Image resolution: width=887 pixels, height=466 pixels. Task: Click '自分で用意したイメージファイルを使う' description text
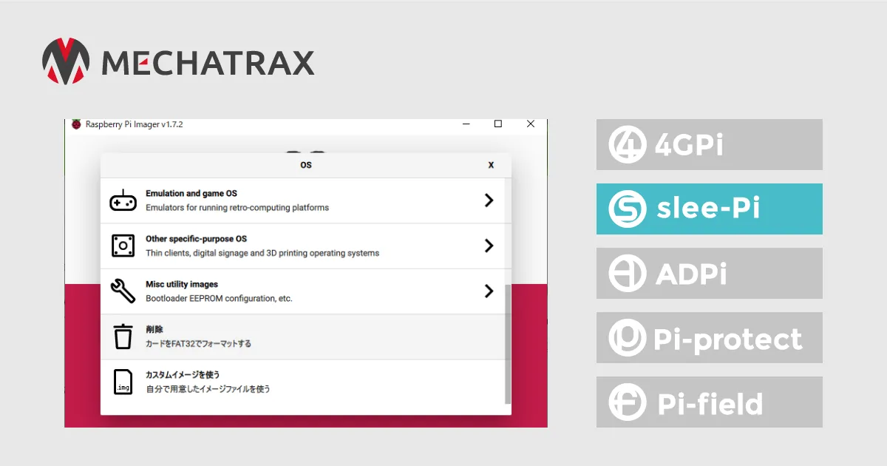[x=208, y=389]
